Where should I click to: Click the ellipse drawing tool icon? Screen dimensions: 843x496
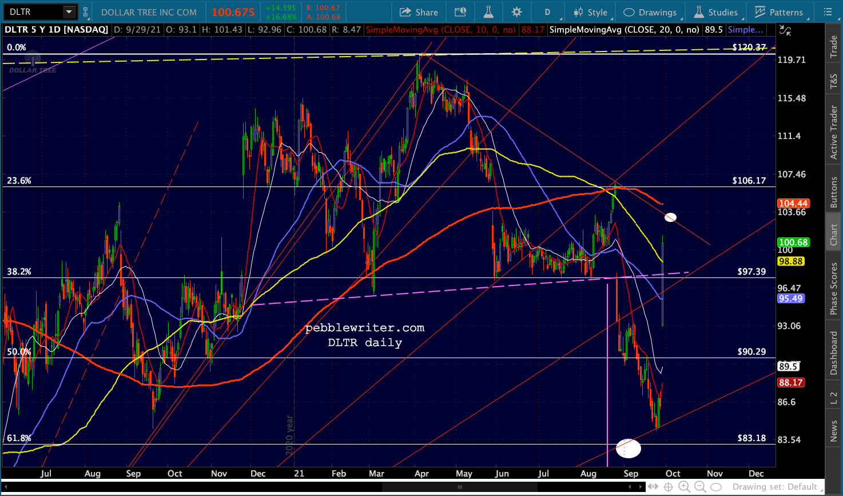pyautogui.click(x=716, y=487)
